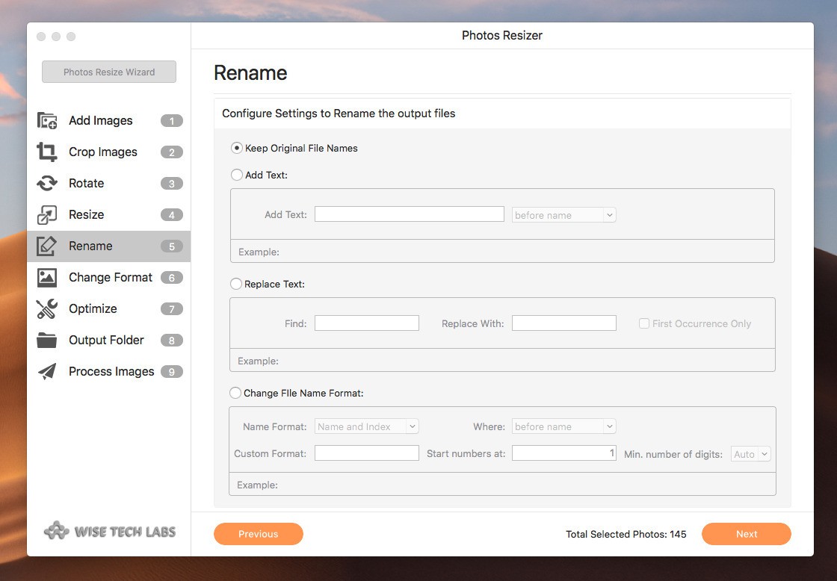Enable First Occurrence Only checkbox
This screenshot has height=581, width=837.
(643, 323)
